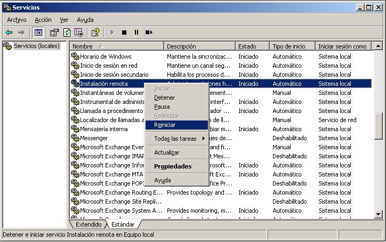Select the Horario de Windows service

pos(106,57)
